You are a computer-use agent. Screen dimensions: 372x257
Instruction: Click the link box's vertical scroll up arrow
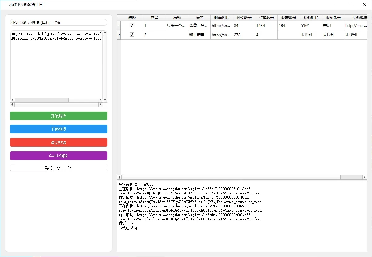coord(105,32)
